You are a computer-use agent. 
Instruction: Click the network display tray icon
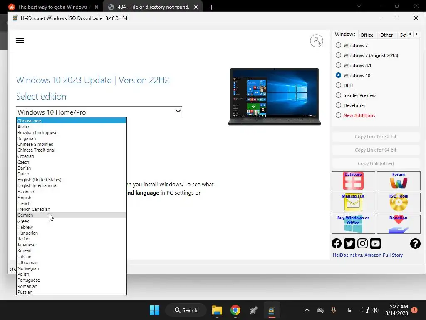pos(365,310)
